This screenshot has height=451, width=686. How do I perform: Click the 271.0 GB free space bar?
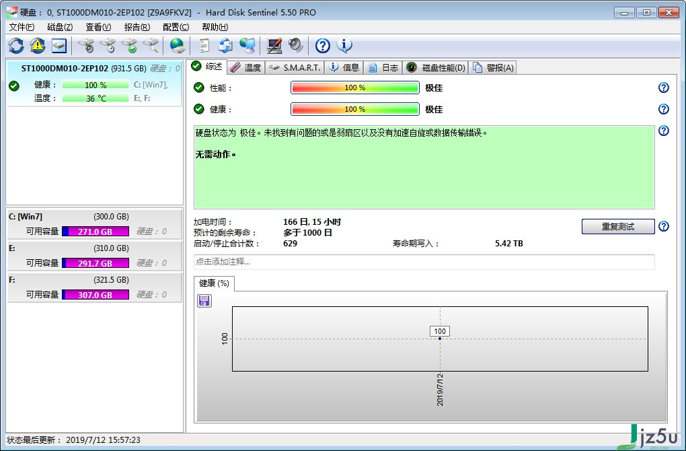click(x=96, y=231)
